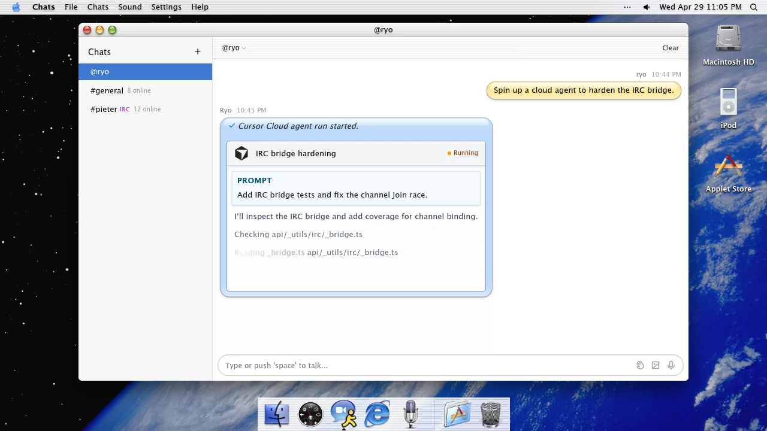Start voice input with microphone icon
Viewport: 767px width, 431px height.
[x=671, y=365]
